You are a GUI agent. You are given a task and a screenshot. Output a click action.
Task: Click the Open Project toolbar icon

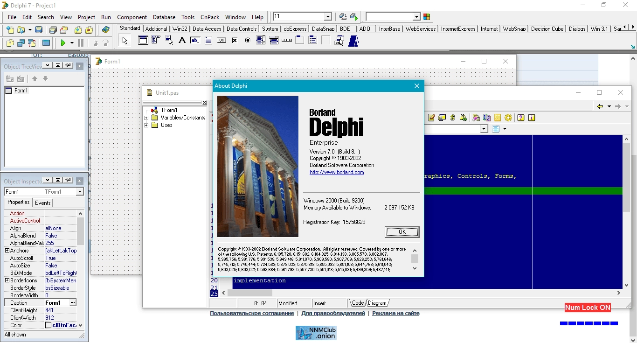pos(64,30)
